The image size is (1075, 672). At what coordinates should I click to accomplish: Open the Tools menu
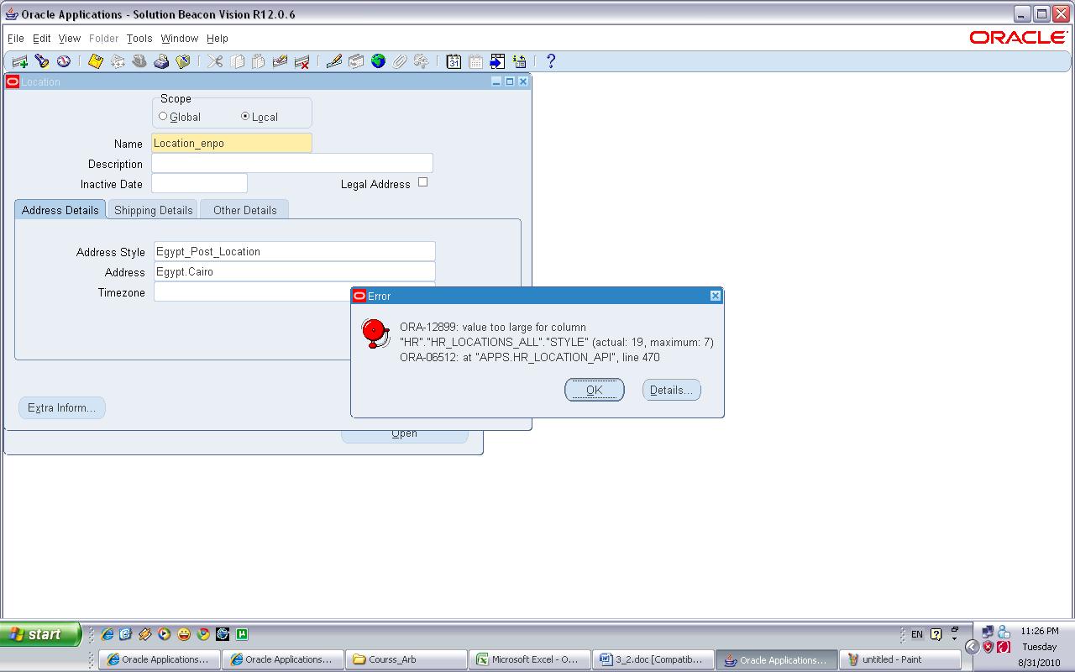coord(139,39)
